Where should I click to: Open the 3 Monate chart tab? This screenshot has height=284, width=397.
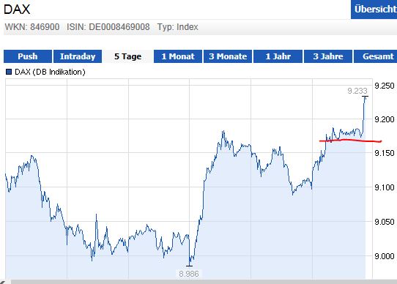(228, 56)
